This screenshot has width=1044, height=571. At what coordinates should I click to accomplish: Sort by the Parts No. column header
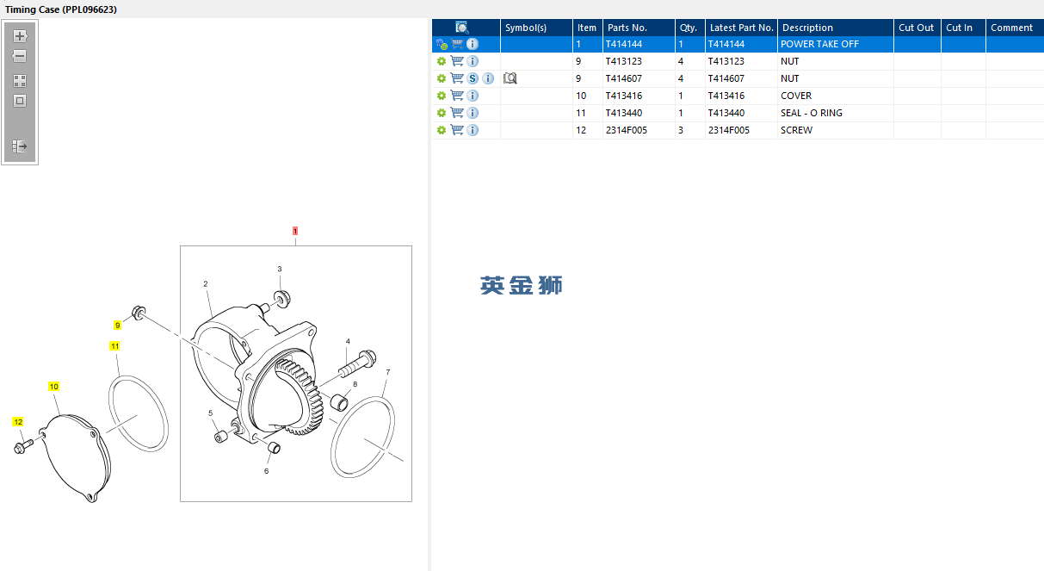[x=638, y=28]
